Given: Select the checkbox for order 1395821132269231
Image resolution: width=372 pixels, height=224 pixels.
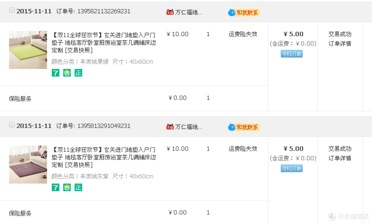Looking at the screenshot, I should pyautogui.click(x=12, y=10).
